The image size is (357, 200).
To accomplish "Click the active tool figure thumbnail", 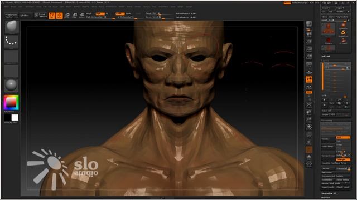I will pyautogui.click(x=328, y=29).
